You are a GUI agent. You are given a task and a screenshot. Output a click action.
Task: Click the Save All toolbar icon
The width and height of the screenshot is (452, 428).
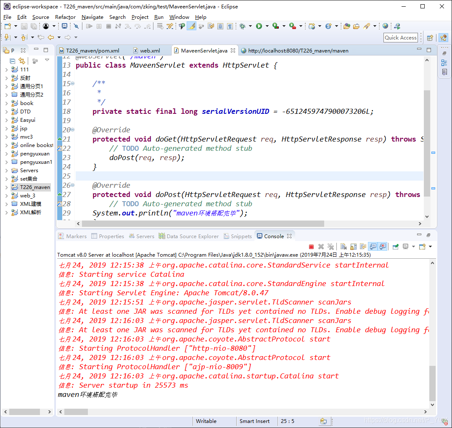point(34,26)
